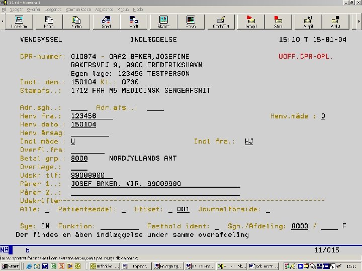Open Internet Explorer from quick launch
Image resolution: width=362 pixels, height=271 pixels.
tap(29, 266)
